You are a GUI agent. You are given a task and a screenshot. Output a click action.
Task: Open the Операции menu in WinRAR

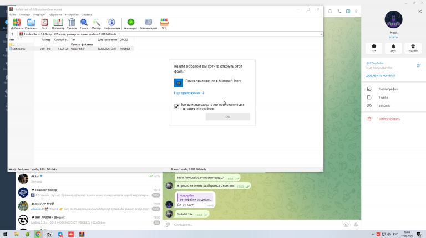(x=39, y=15)
